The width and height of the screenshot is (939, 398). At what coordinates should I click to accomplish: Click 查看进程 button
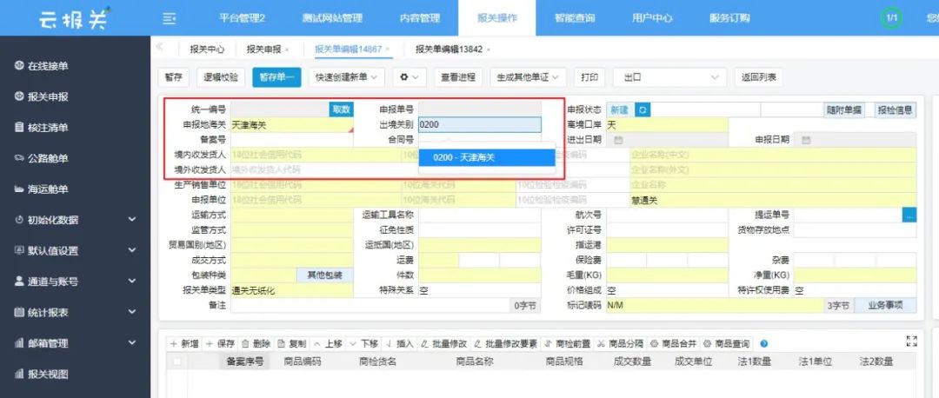pyautogui.click(x=458, y=77)
